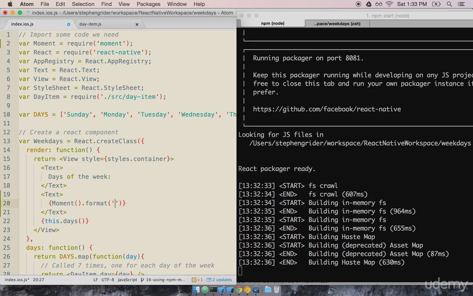473x296 pixels.
Task: Close the day-item.js tab
Action: [x=137, y=24]
